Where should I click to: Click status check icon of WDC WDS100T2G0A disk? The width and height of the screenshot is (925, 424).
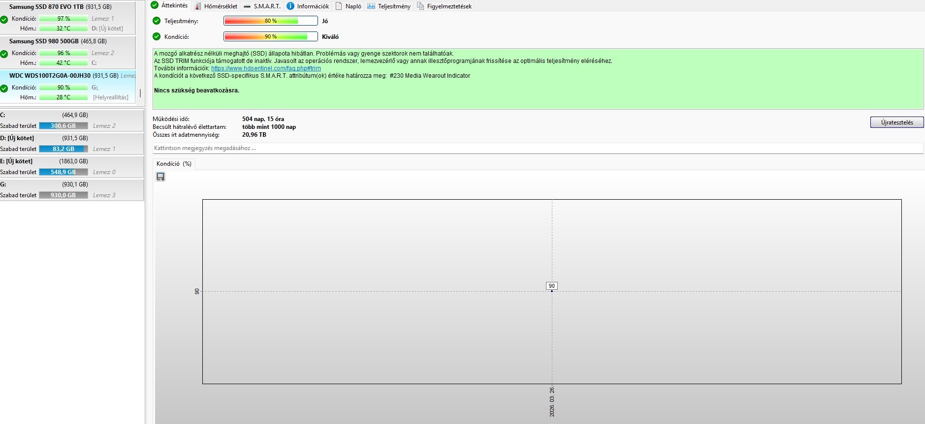4,89
